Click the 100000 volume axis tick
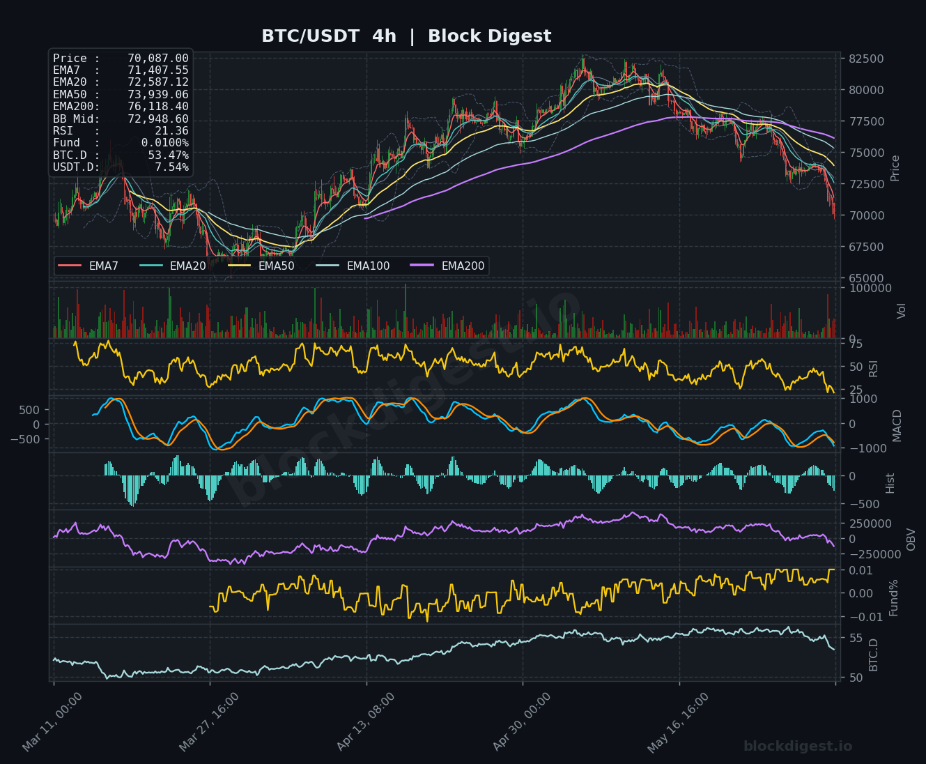 coord(870,288)
